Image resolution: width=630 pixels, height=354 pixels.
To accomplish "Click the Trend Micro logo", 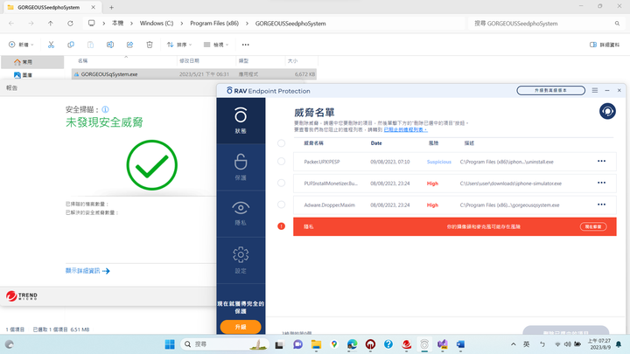I will [x=22, y=296].
